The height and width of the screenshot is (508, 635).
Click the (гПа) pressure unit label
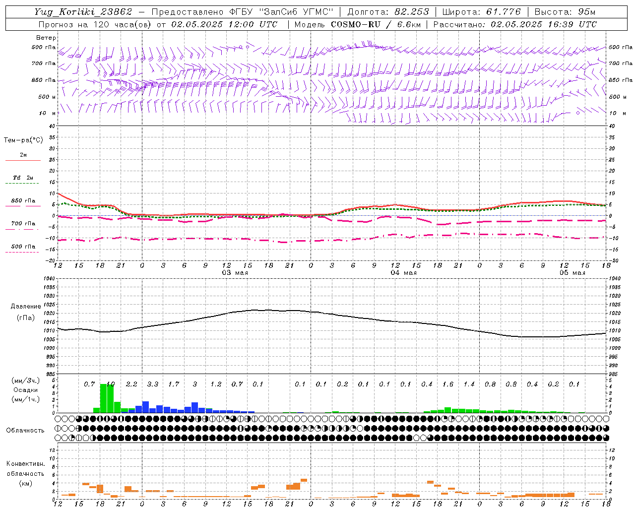(25, 317)
